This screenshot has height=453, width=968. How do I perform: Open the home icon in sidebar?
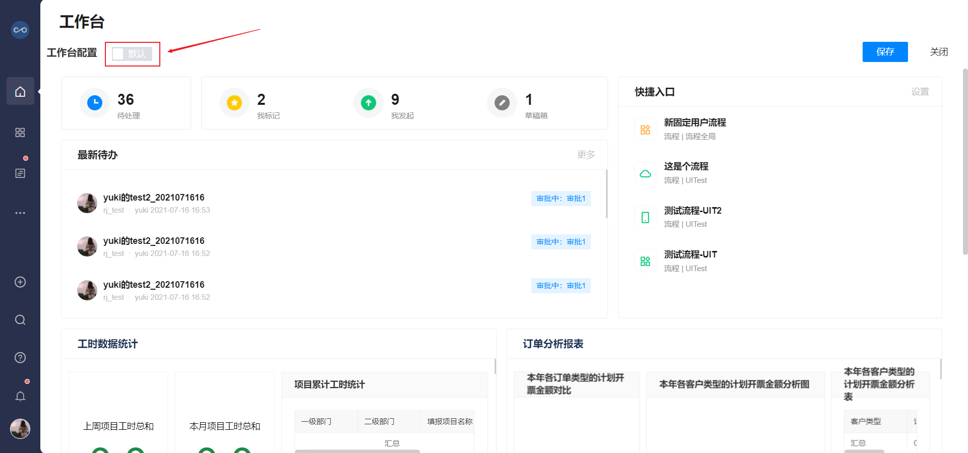[x=20, y=91]
